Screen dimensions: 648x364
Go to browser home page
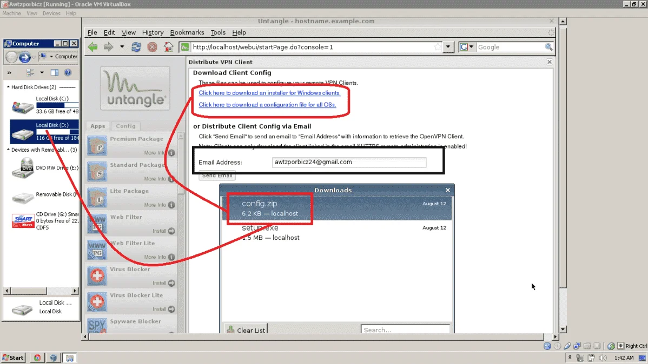coord(168,47)
